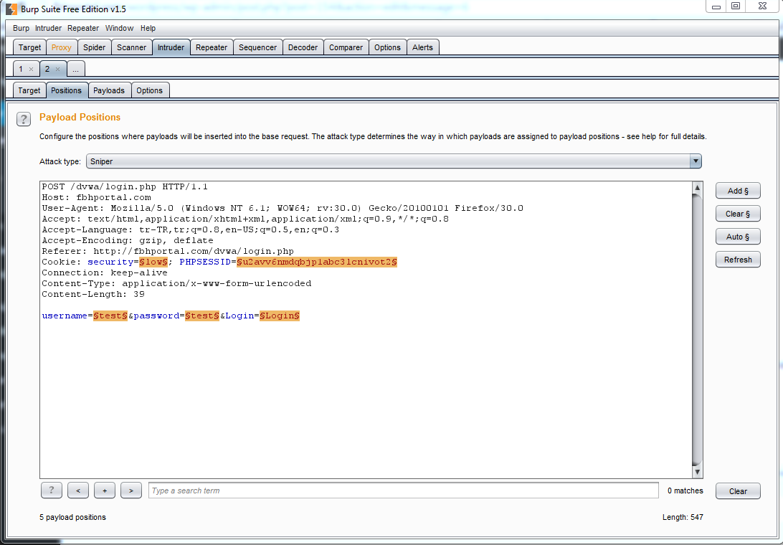Switch to the Scanner tab
The image size is (783, 545).
pos(131,47)
